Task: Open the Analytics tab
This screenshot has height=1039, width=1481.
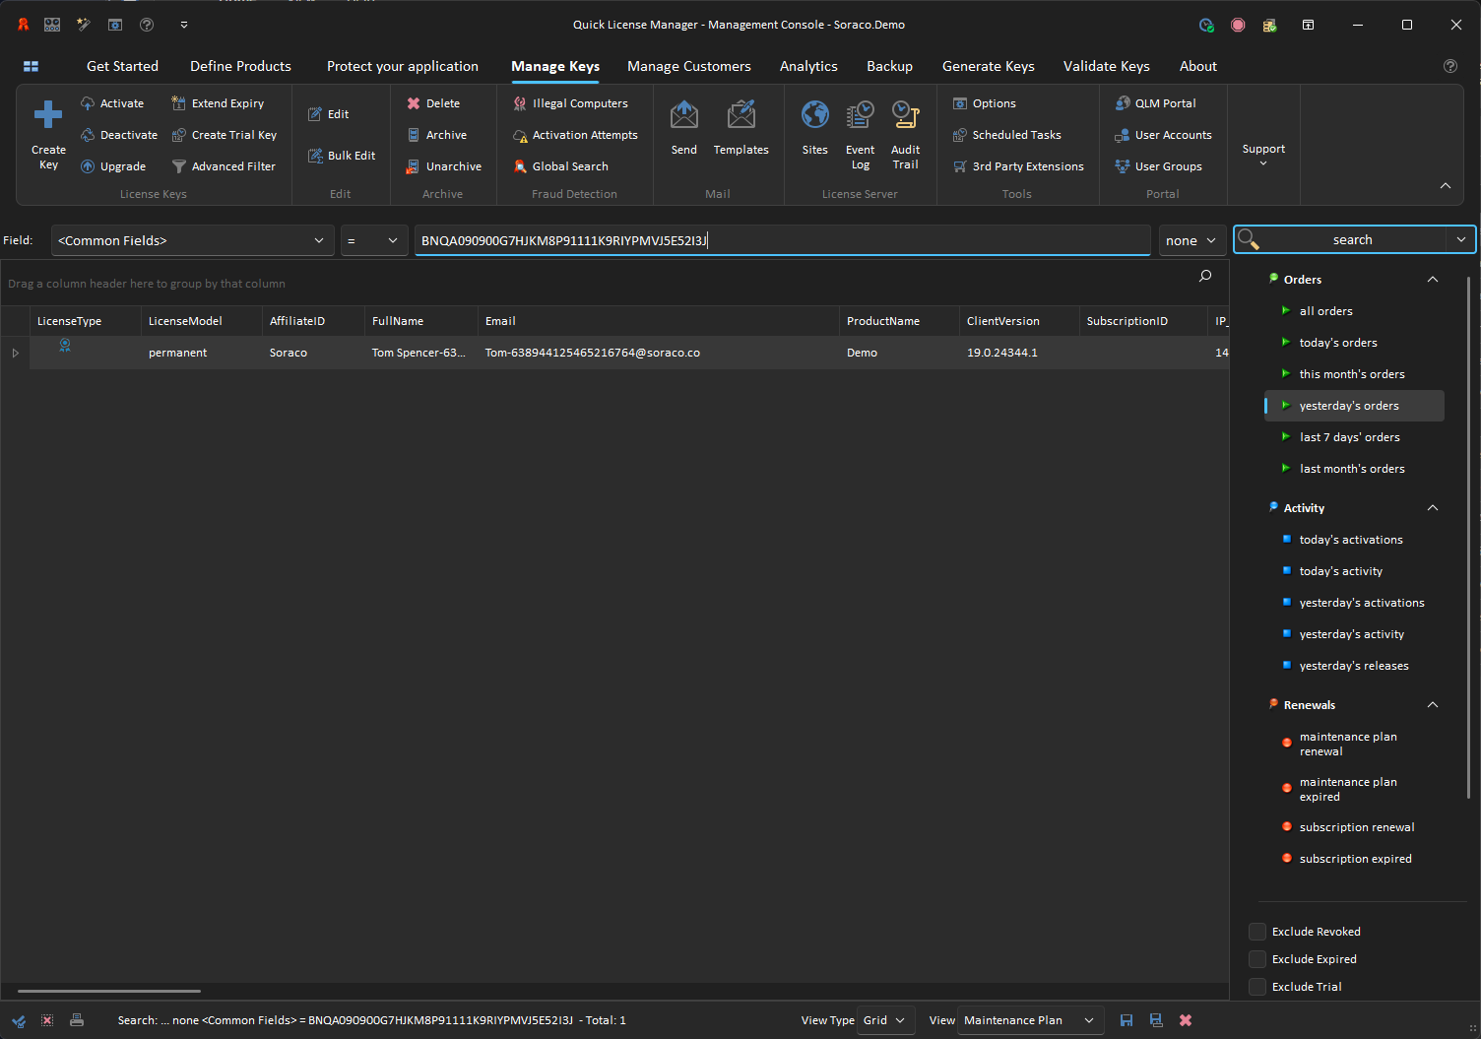Action: point(808,66)
